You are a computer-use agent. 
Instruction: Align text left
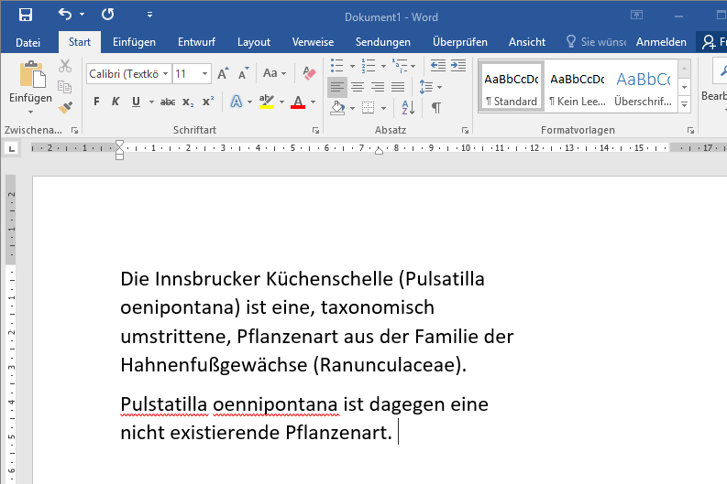pos(337,87)
